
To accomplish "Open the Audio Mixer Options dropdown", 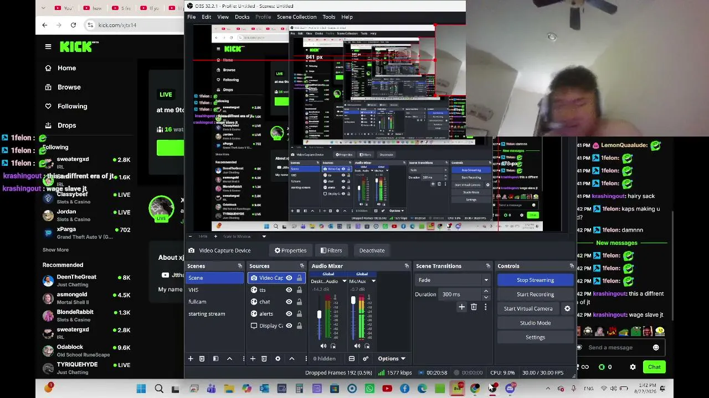I will click(392, 359).
